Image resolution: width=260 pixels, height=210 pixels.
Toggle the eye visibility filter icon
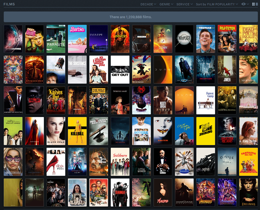tap(245, 4)
